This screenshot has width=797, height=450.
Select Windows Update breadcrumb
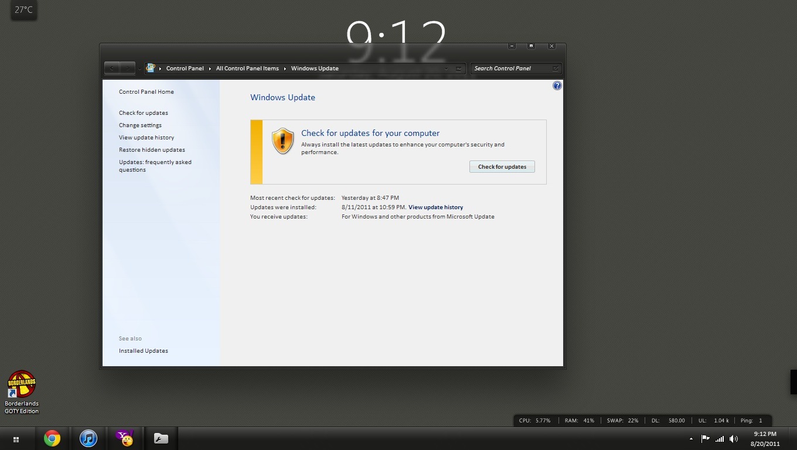point(315,69)
